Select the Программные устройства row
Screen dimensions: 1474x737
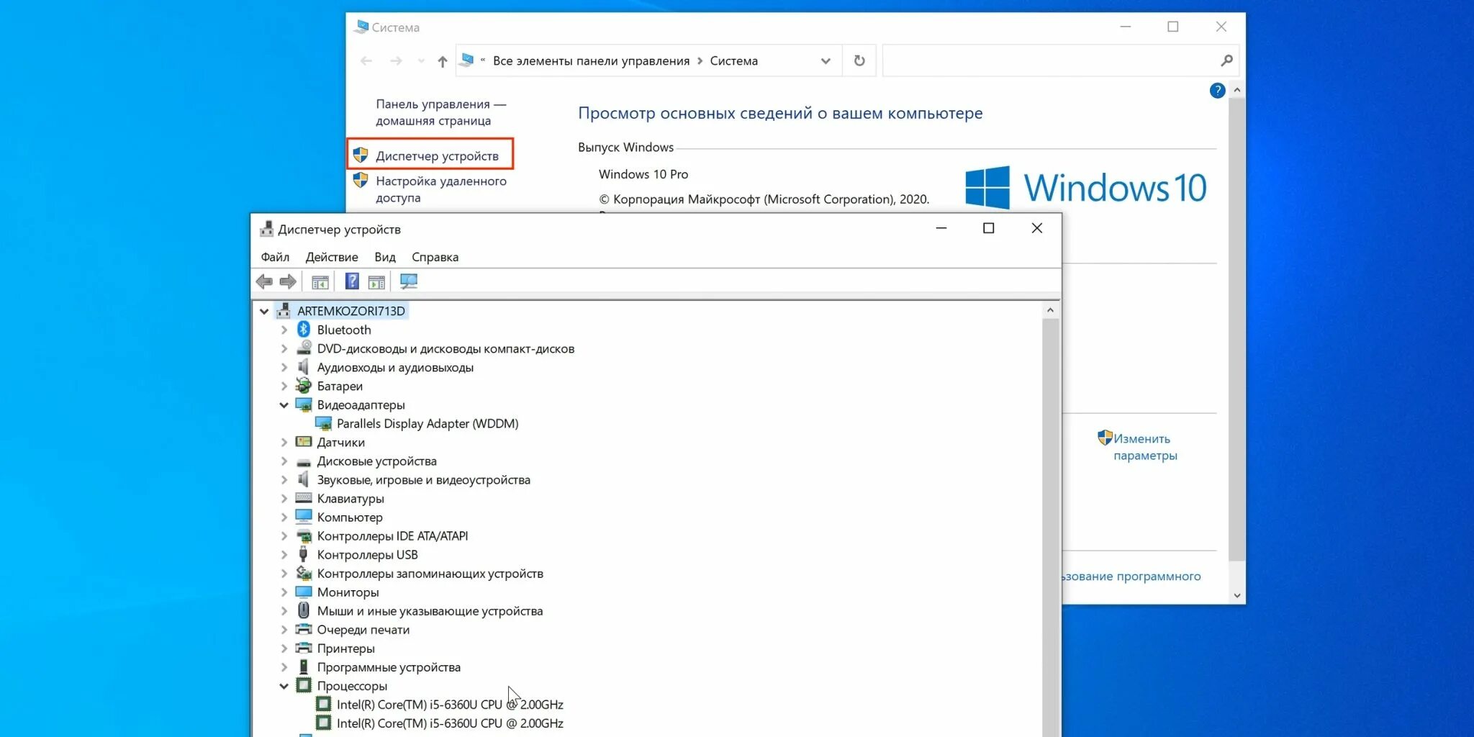click(389, 667)
